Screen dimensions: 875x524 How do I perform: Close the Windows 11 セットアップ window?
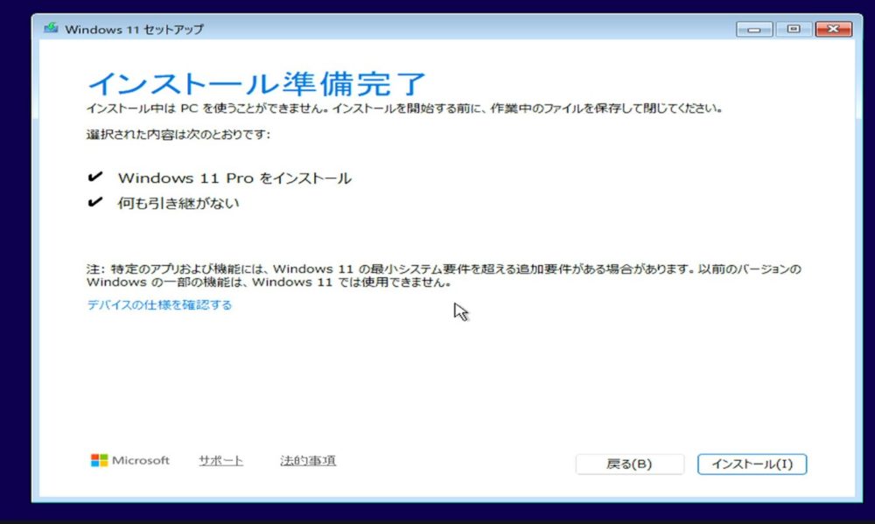coord(834,29)
